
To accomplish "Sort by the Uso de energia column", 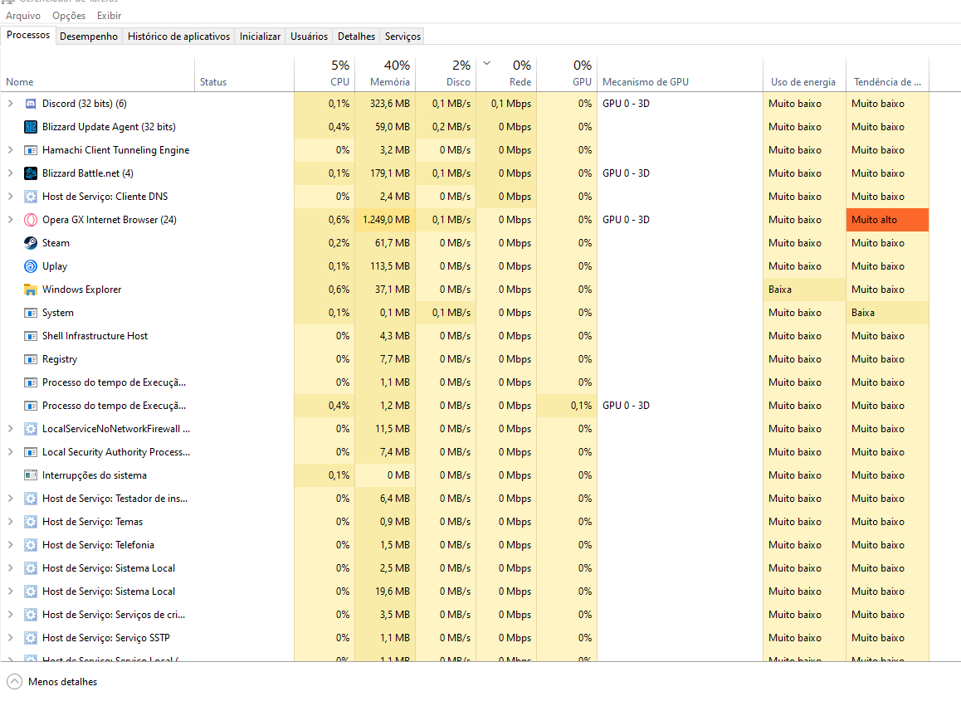I will point(805,75).
